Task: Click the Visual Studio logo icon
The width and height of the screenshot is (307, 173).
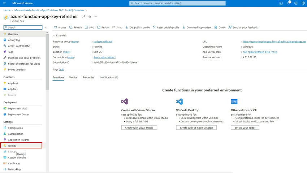Action: pos(125,101)
